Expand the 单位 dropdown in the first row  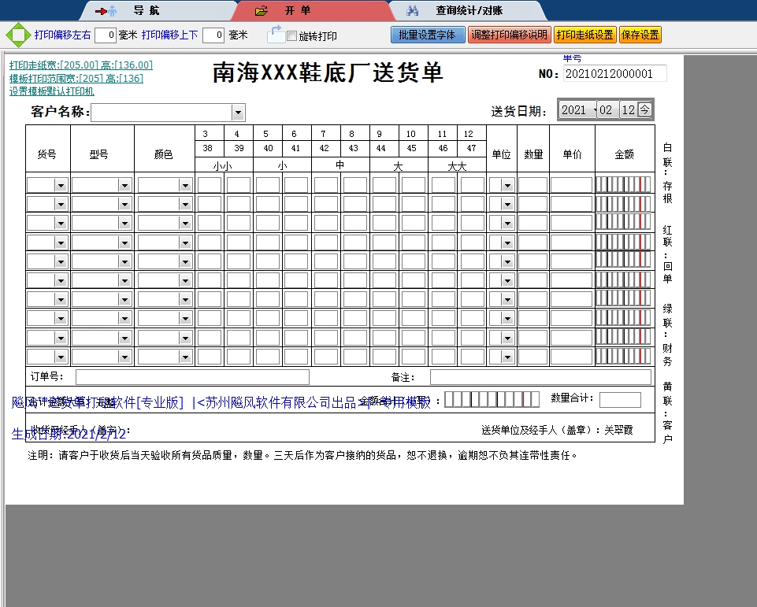coord(509,184)
